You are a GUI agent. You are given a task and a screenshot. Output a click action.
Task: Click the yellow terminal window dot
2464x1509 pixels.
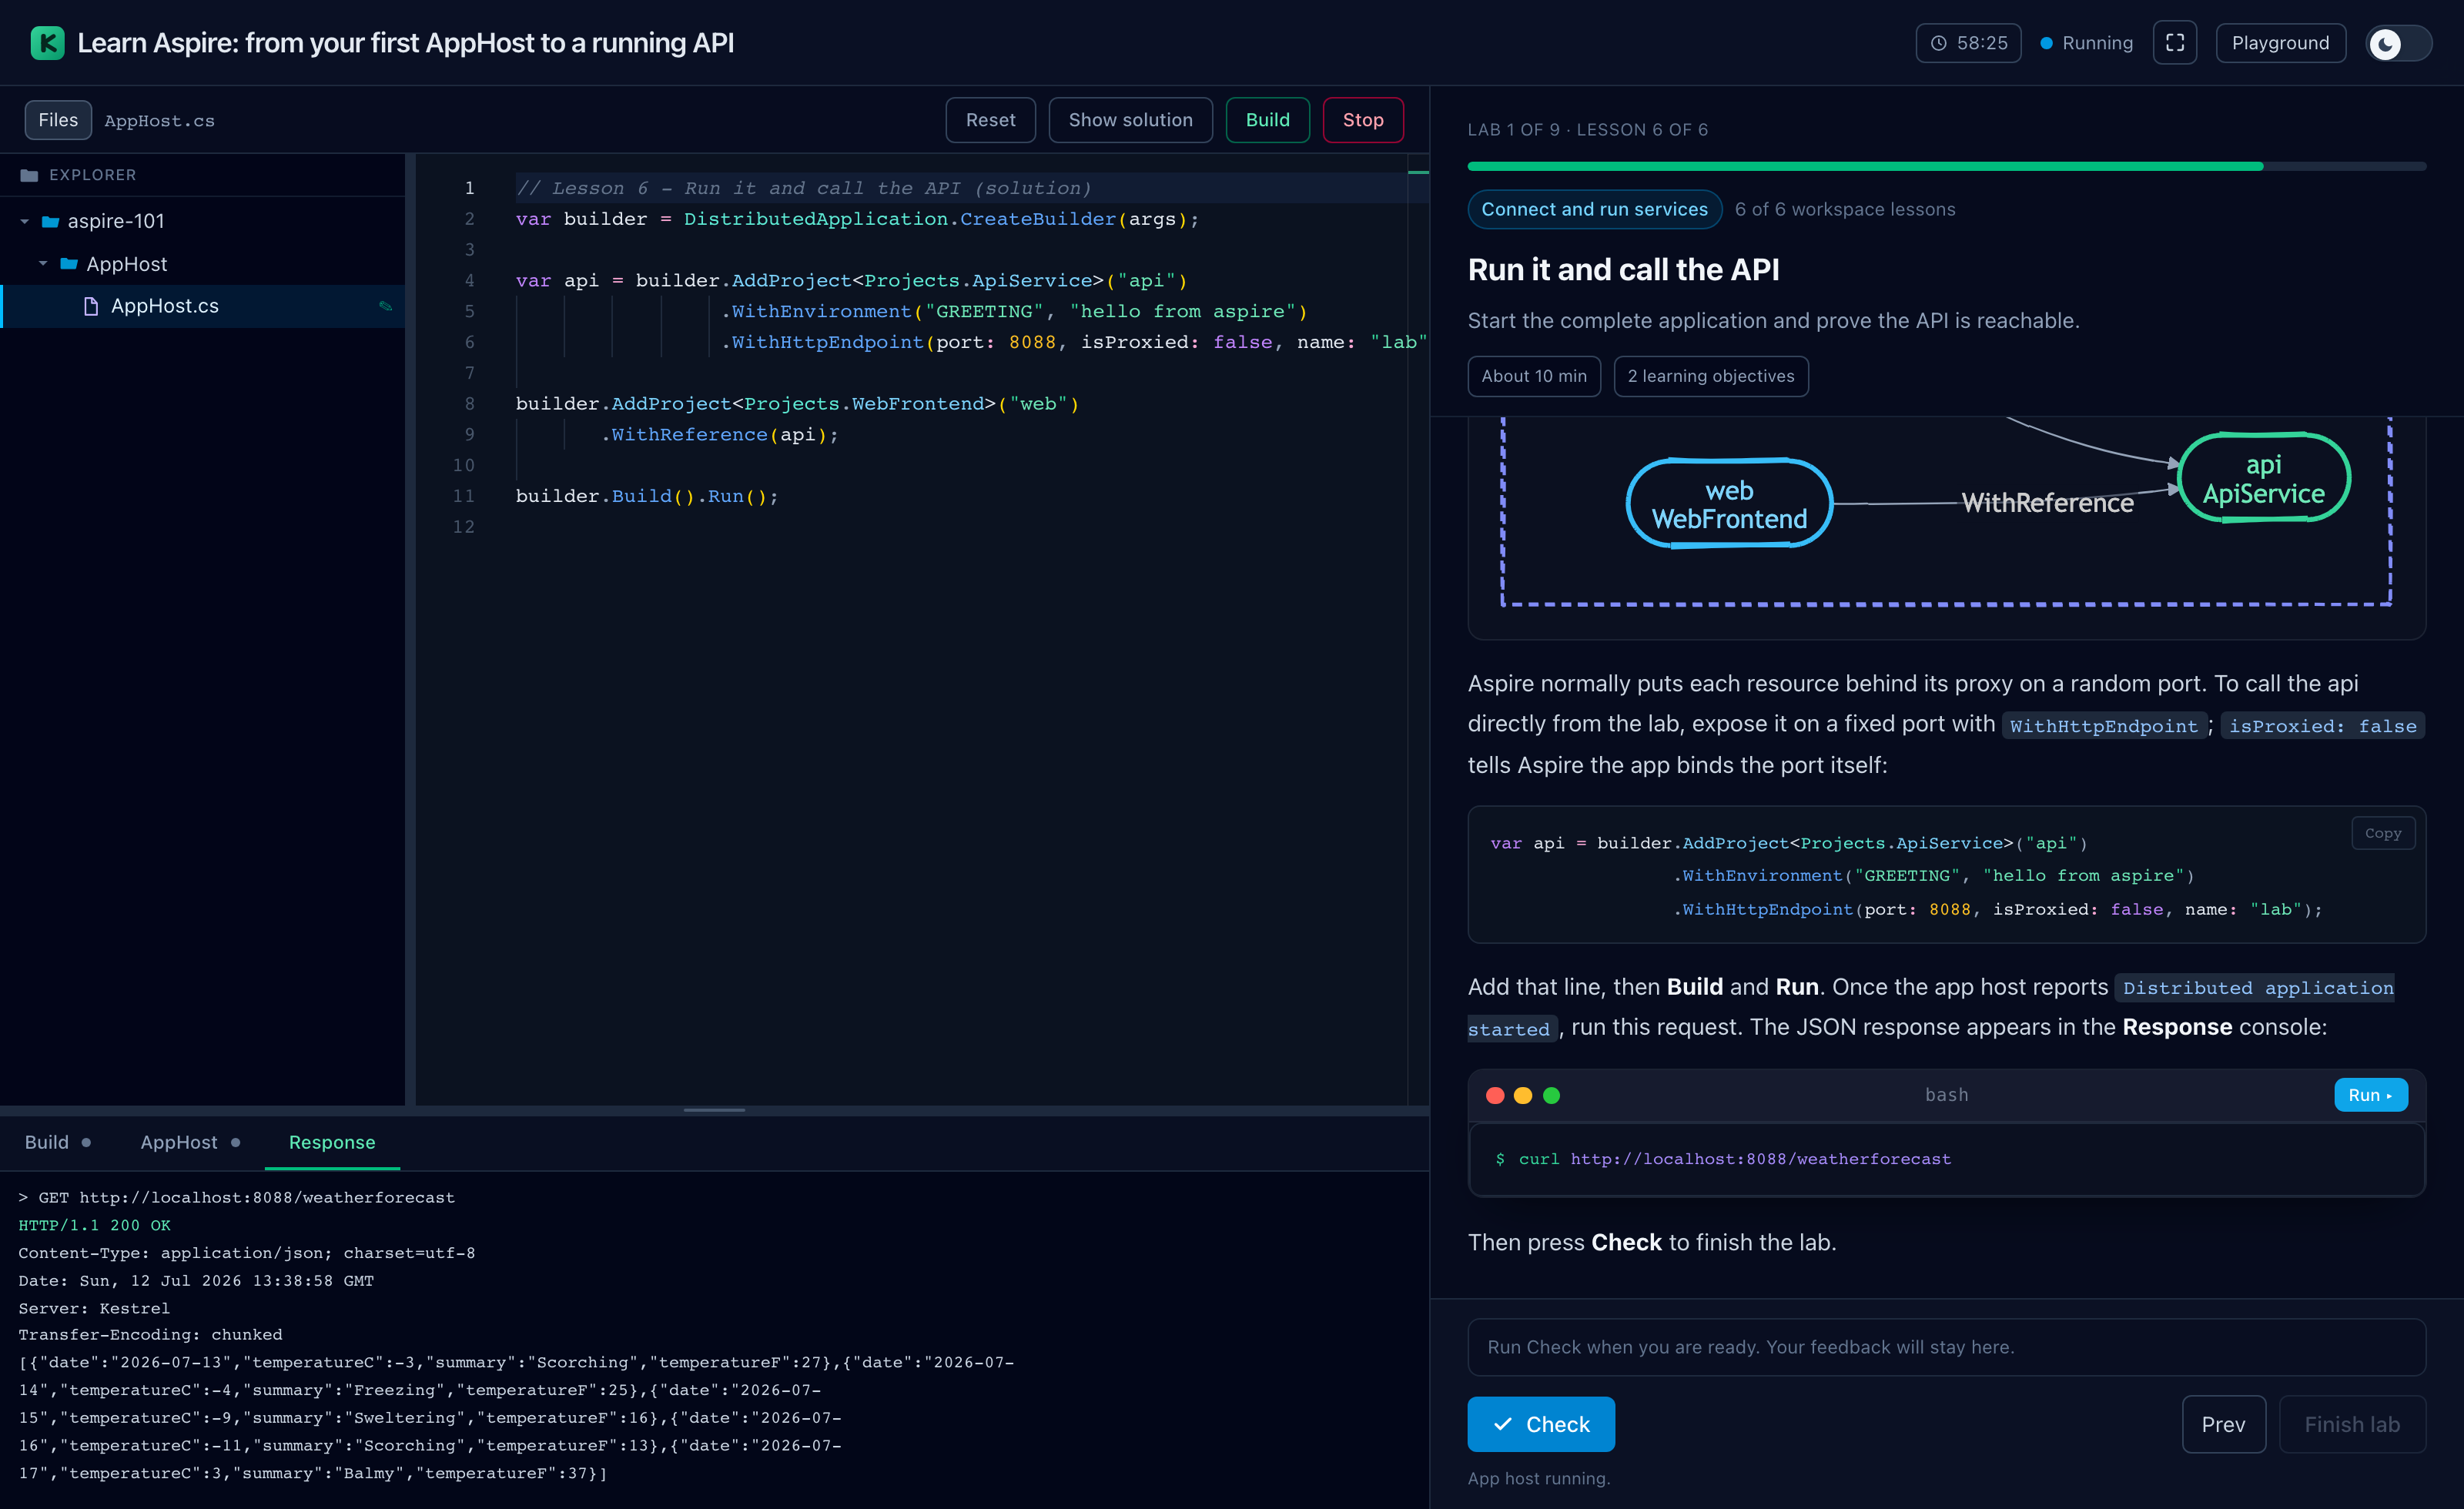1523,1095
